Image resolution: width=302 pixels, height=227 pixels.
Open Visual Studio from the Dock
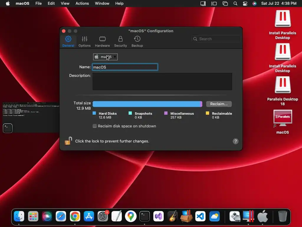(x=158, y=216)
